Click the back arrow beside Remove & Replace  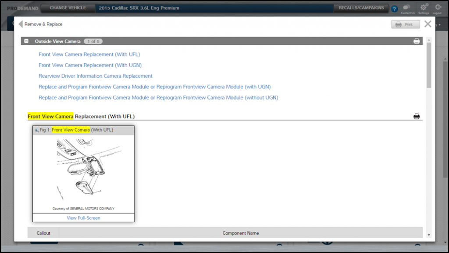(21, 24)
